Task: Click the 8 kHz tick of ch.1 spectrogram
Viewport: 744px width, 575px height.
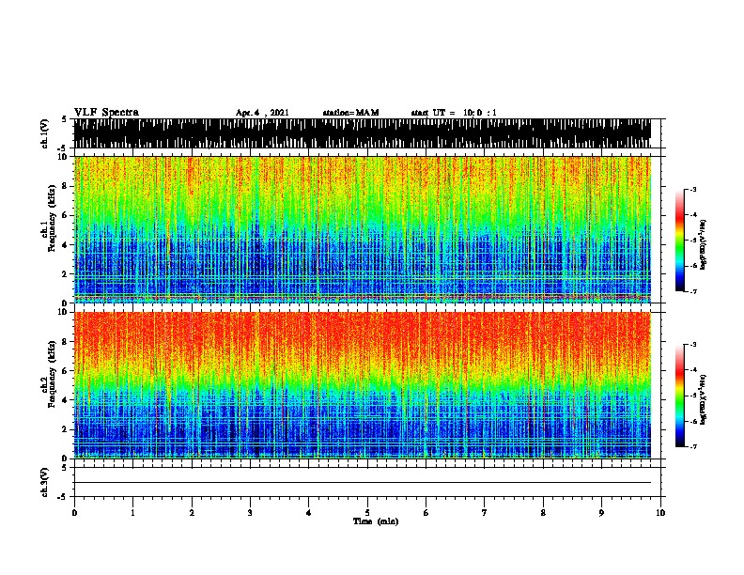Action: point(66,186)
